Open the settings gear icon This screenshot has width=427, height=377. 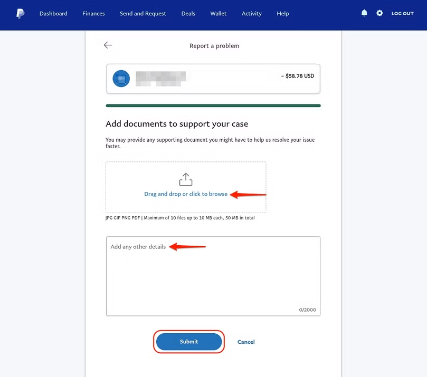click(x=379, y=13)
